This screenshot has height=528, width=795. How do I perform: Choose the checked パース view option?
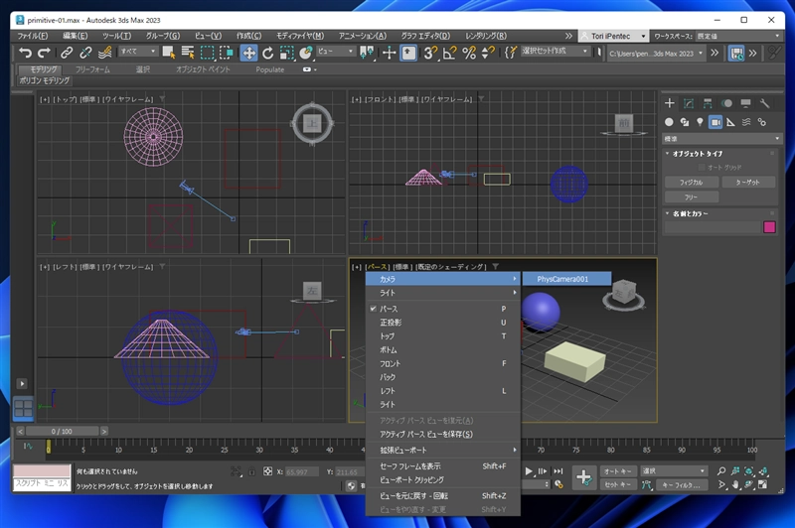pos(390,309)
